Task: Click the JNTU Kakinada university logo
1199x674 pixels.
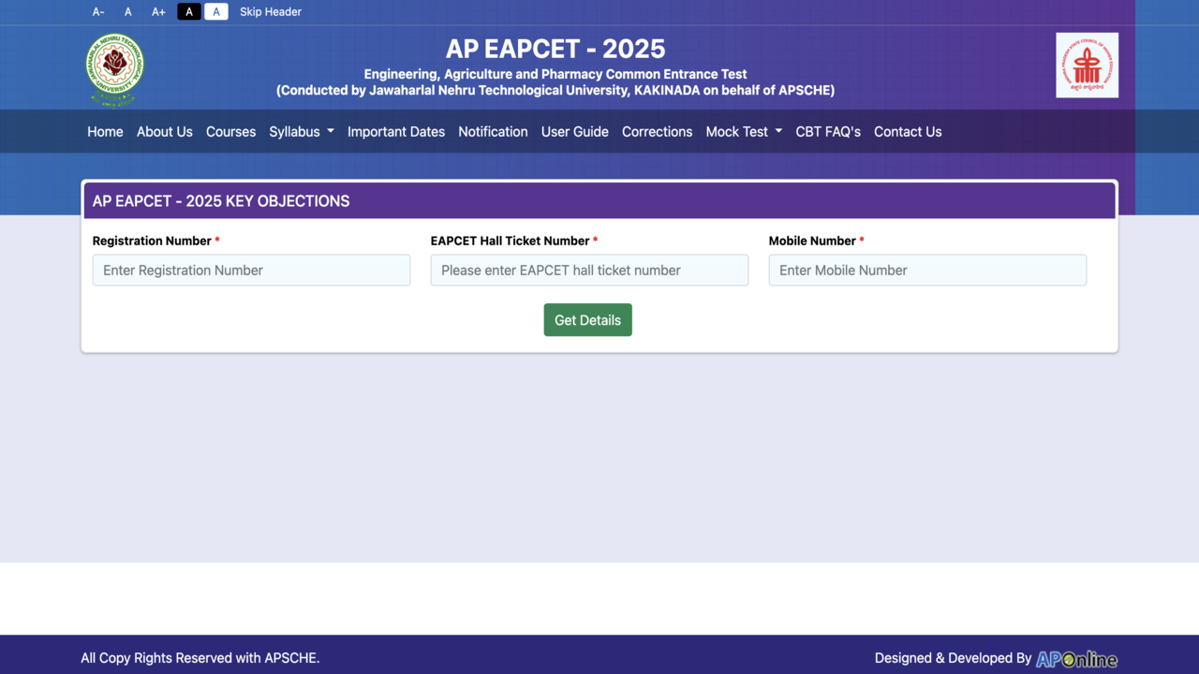Action: [115, 68]
